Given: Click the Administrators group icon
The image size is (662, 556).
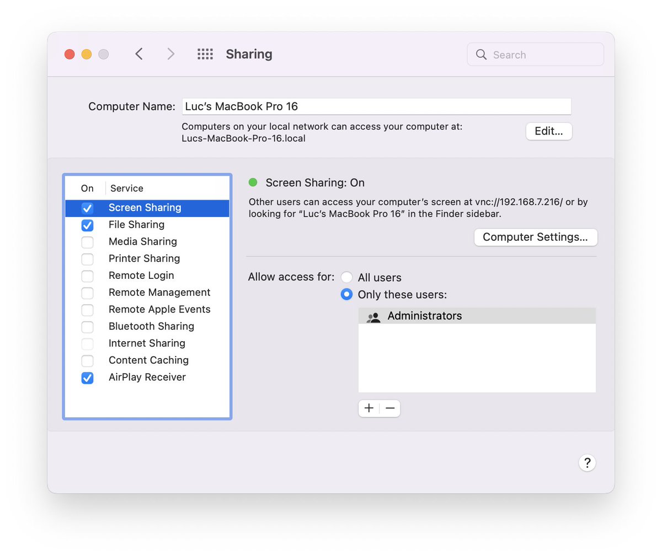Looking at the screenshot, I should coord(373,316).
